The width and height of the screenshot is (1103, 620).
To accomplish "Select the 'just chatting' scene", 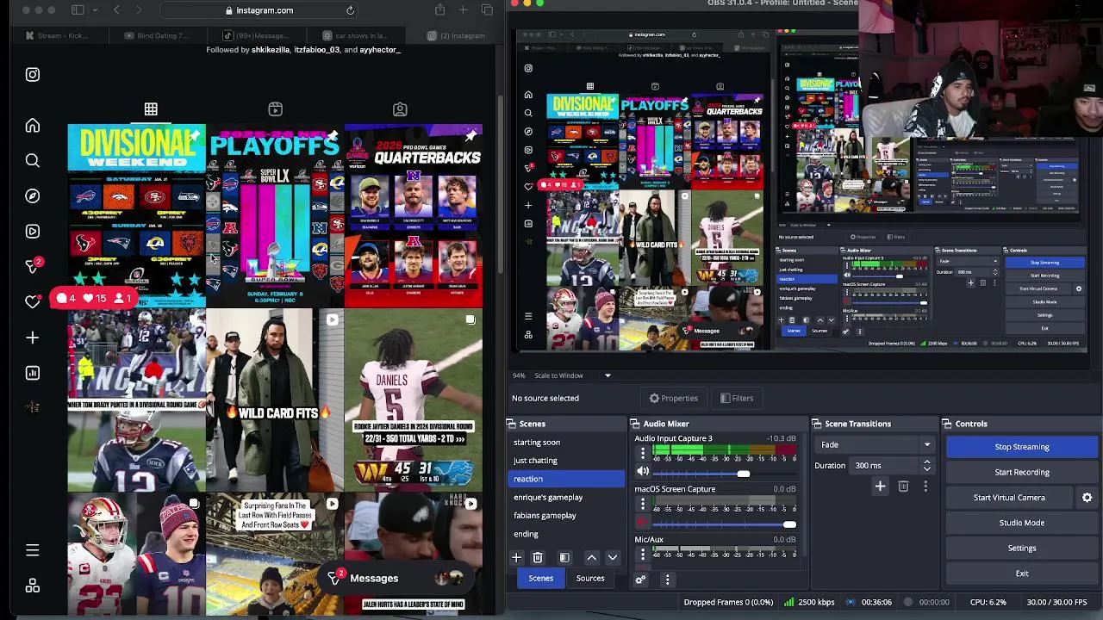I will pos(536,461).
